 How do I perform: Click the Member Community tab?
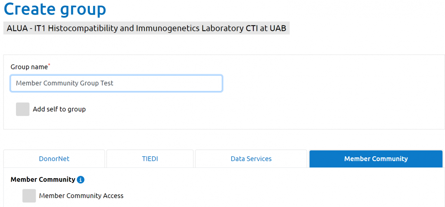(376, 159)
